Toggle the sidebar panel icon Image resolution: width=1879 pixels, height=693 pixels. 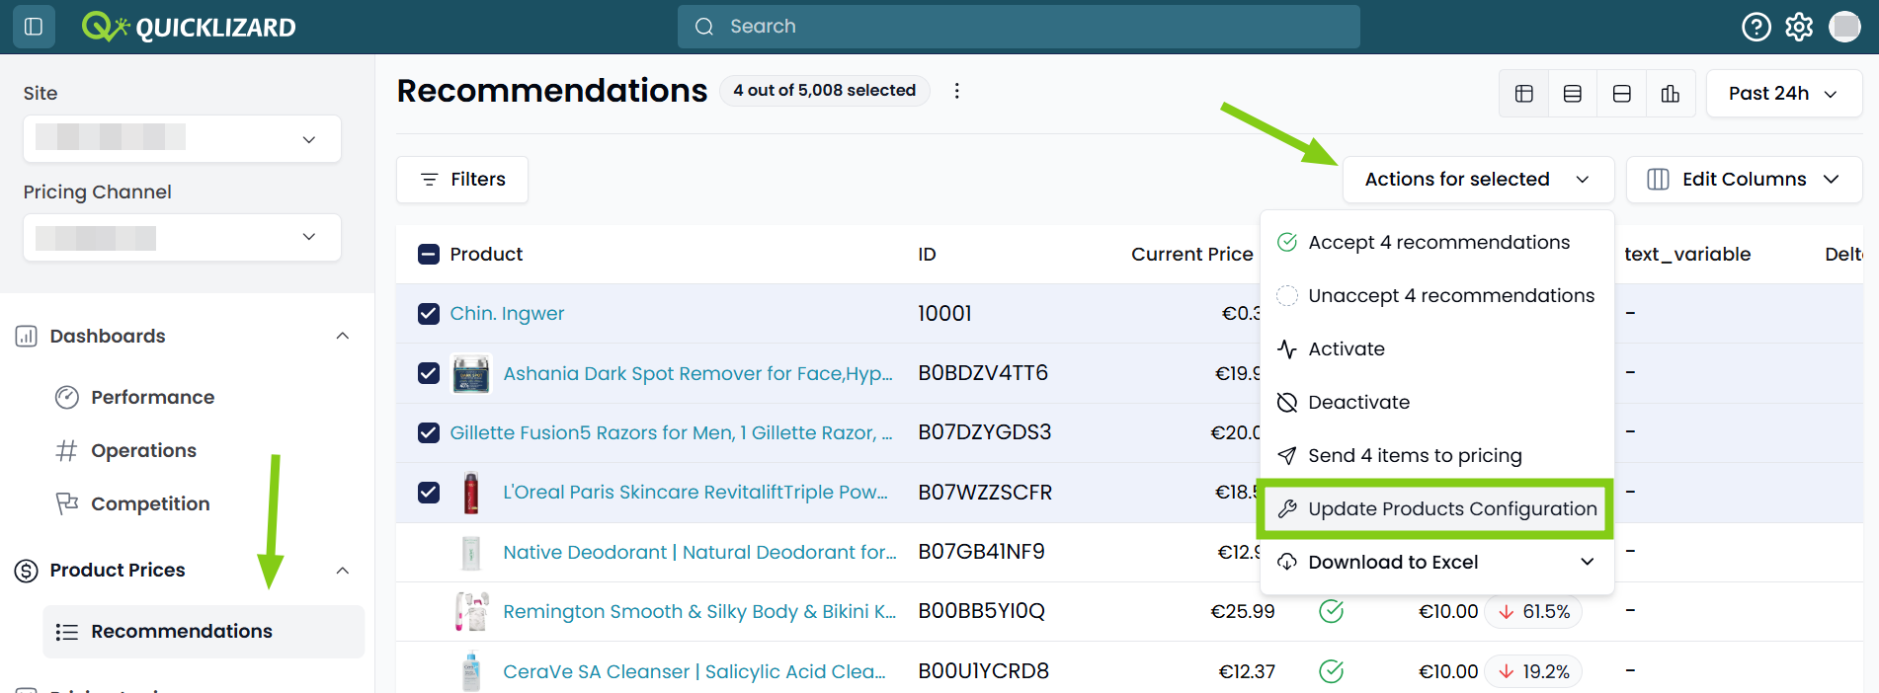coord(34,27)
